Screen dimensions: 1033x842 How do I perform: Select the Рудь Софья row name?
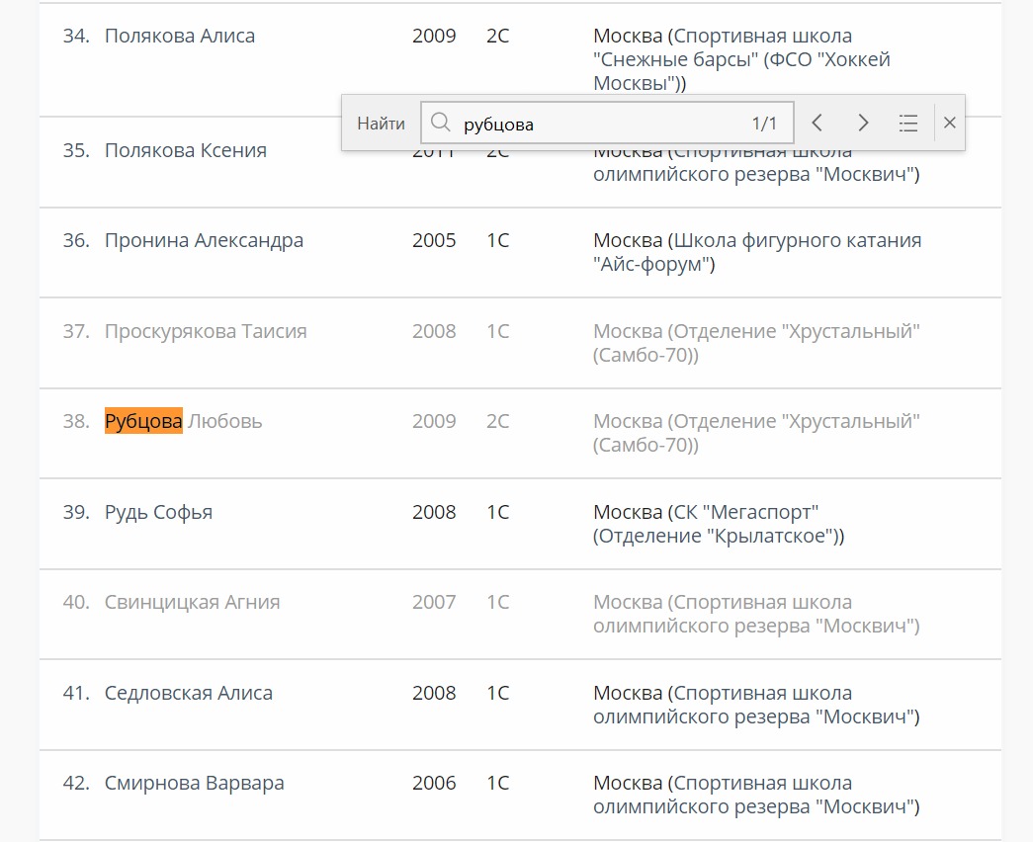[x=158, y=513]
